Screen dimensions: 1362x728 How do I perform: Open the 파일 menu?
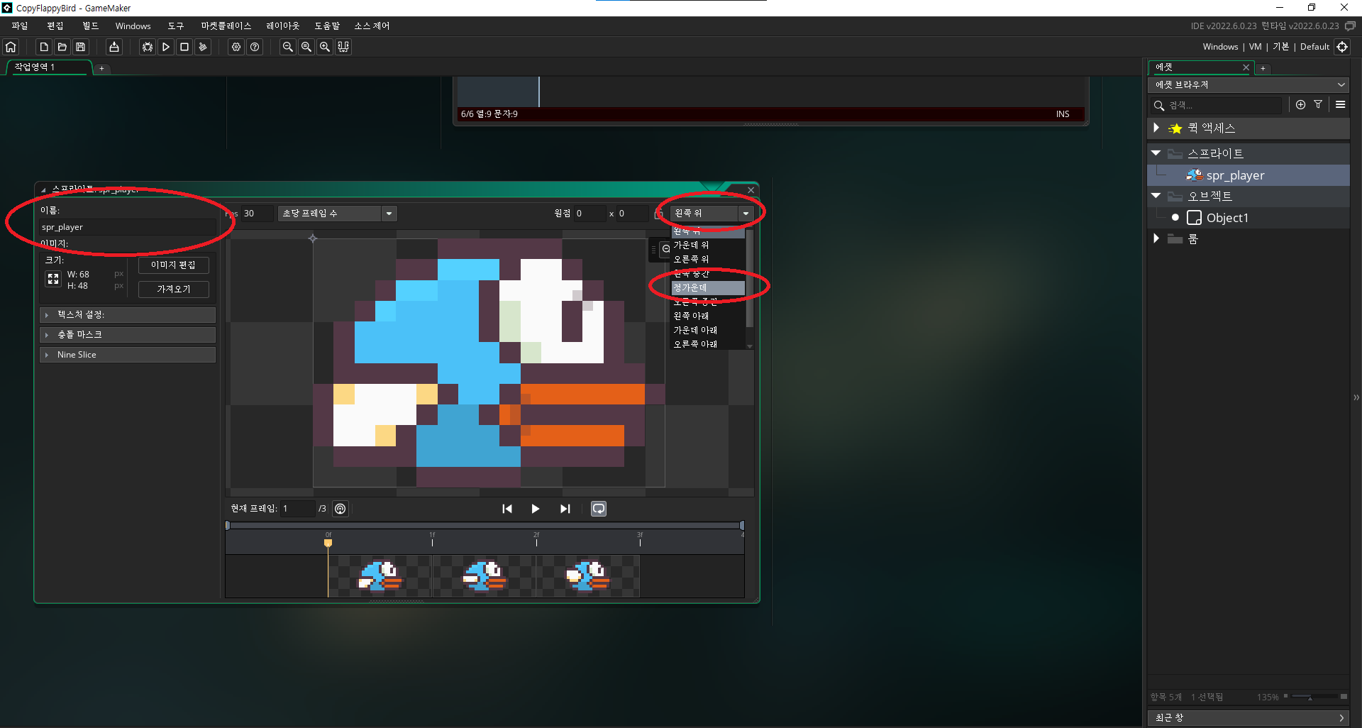(x=20, y=26)
